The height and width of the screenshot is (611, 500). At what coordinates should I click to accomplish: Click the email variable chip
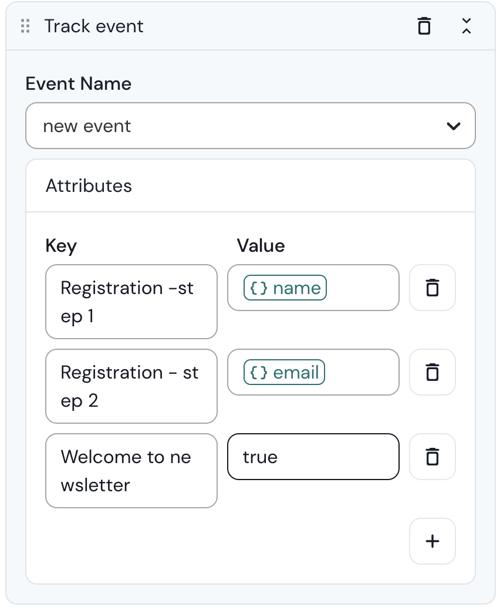(296, 373)
